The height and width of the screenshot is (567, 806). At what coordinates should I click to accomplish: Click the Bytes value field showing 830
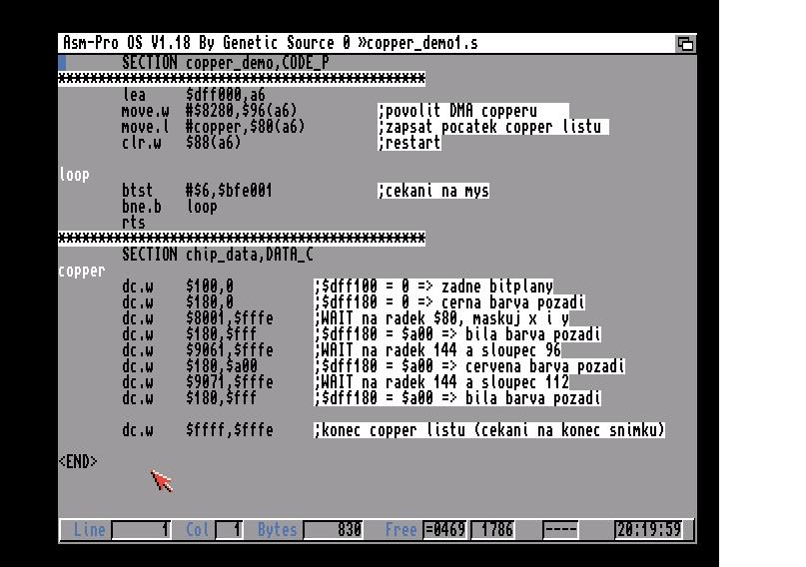tap(335, 530)
